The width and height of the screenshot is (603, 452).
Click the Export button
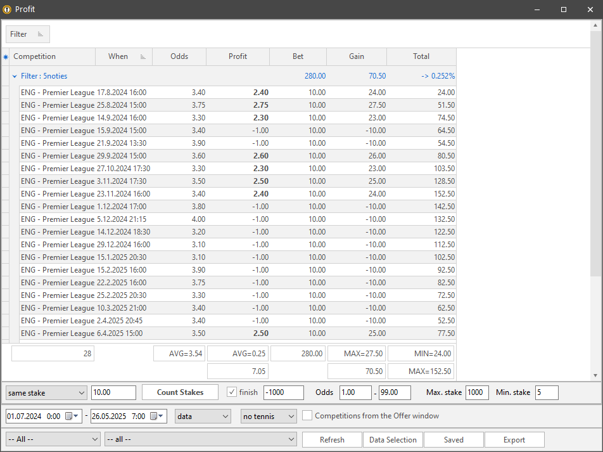coord(514,440)
